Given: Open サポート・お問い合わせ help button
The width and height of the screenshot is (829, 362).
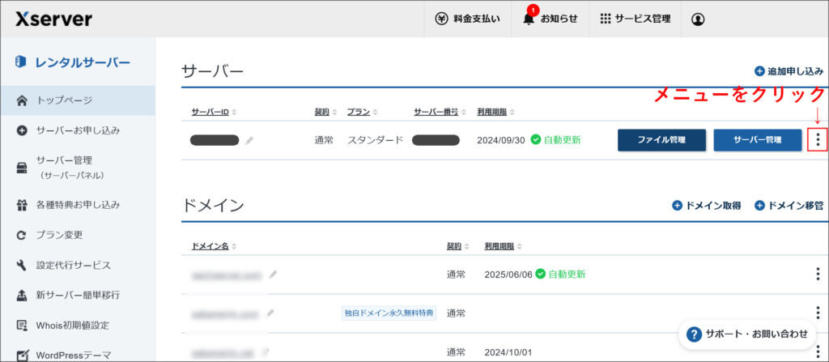Looking at the screenshot, I should (x=747, y=334).
